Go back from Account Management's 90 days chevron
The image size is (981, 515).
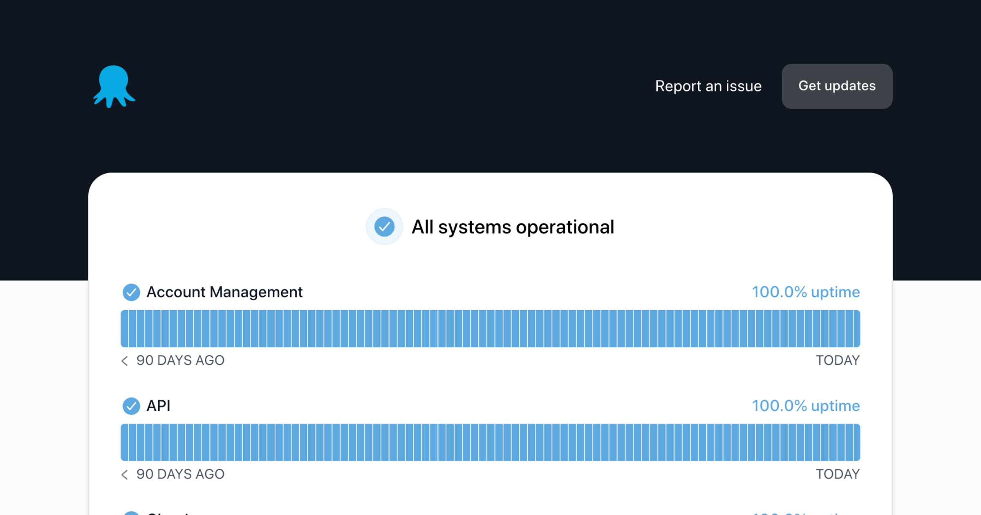pyautogui.click(x=125, y=360)
